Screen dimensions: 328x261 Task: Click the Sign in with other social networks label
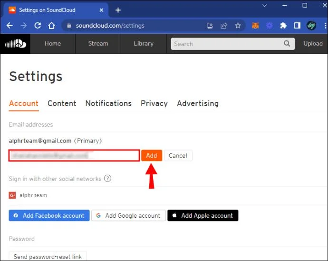click(x=55, y=179)
